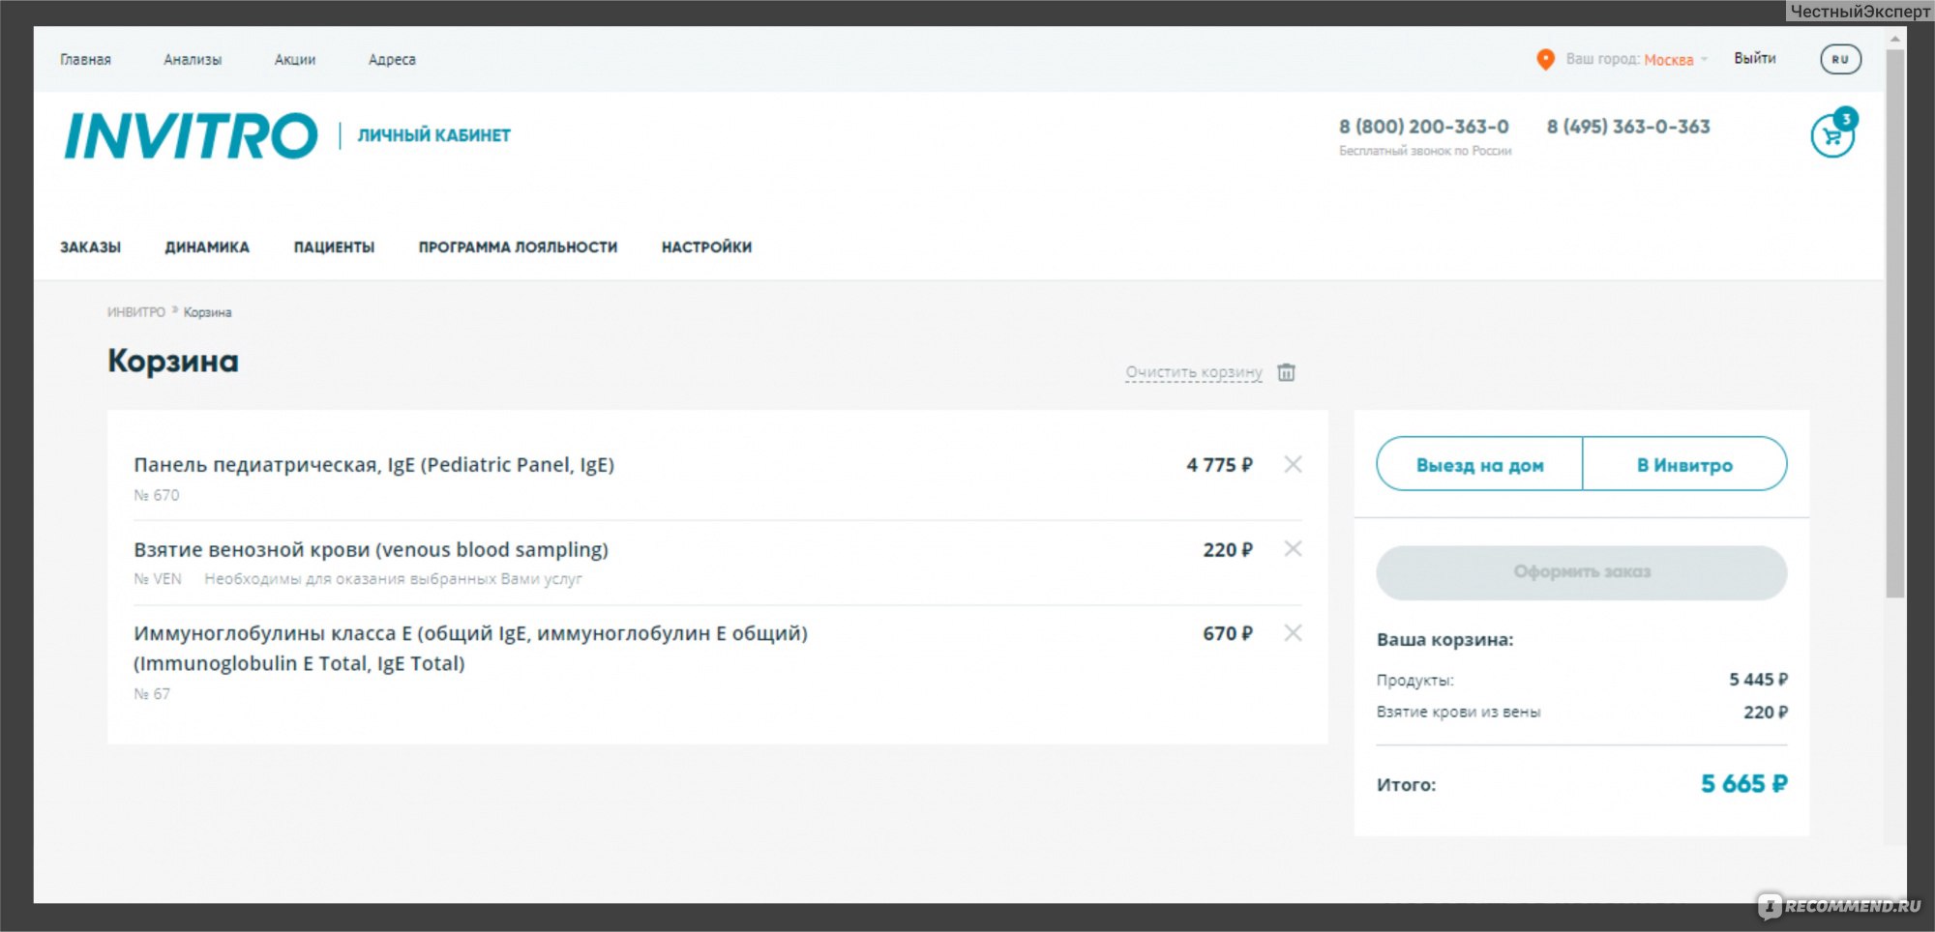The width and height of the screenshot is (1935, 932).
Task: Click the Необходимы для оказания выбранных услуг note
Action: pyautogui.click(x=393, y=579)
